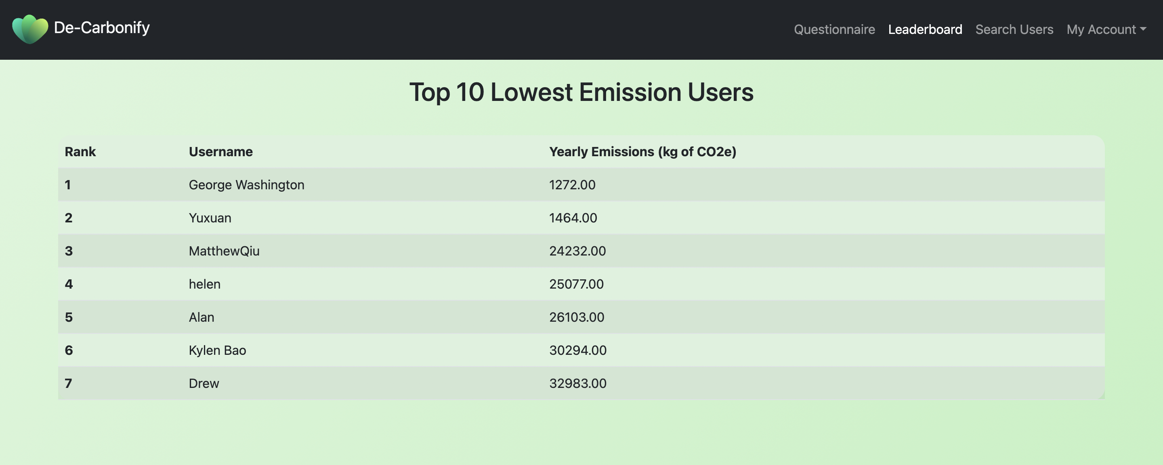
Task: Click the helen username
Action: [x=204, y=284]
